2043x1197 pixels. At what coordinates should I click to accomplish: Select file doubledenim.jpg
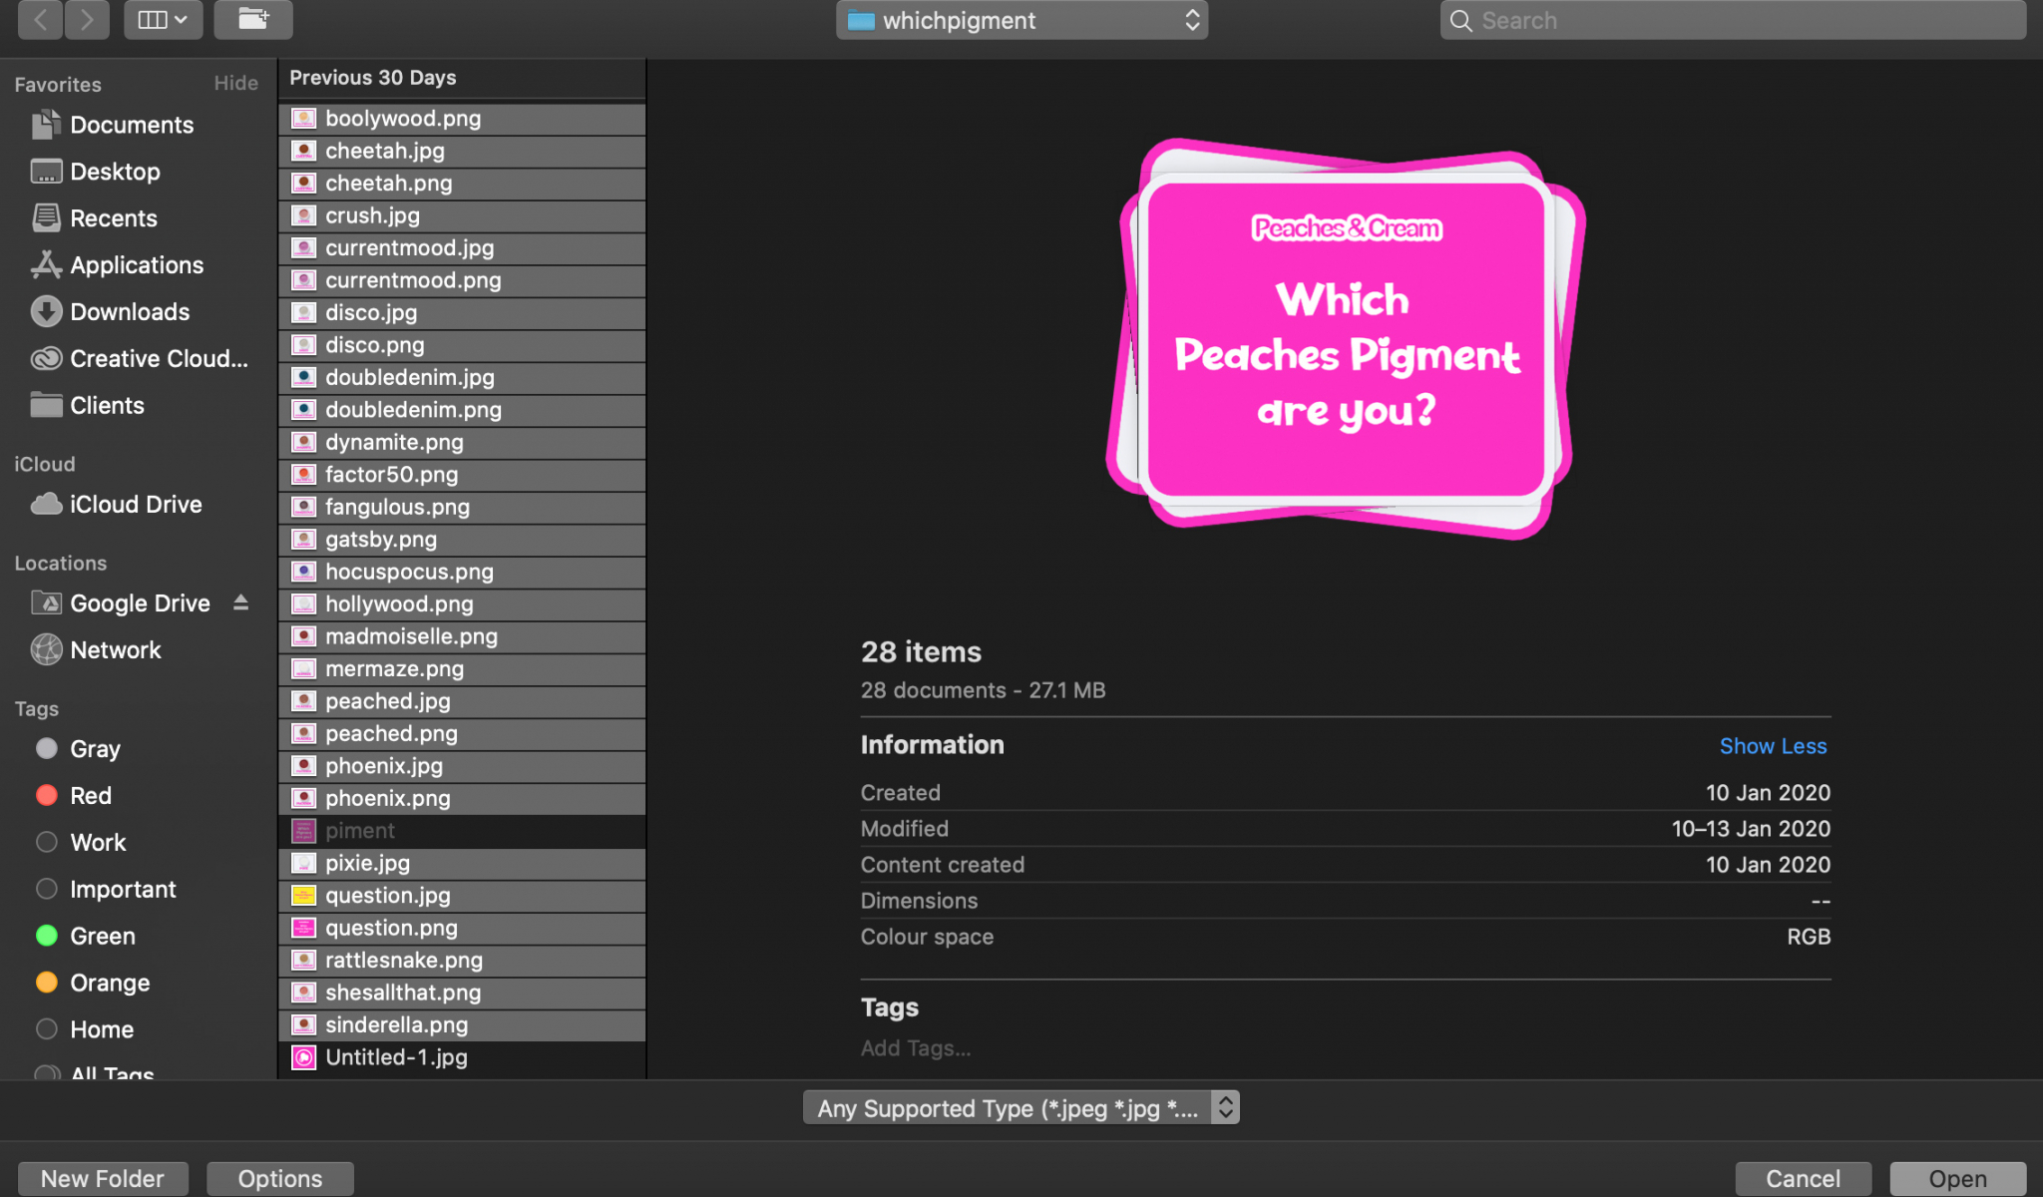pos(462,378)
